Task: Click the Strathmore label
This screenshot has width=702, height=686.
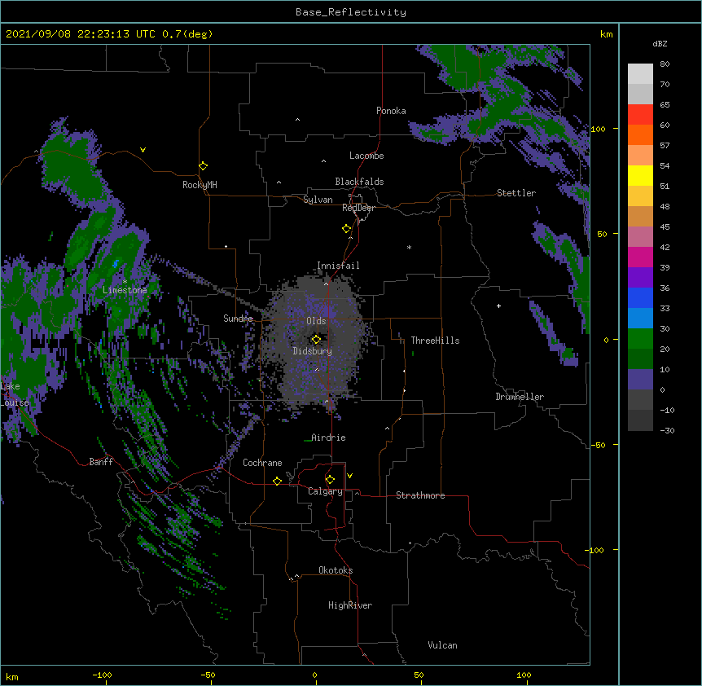Action: click(420, 495)
